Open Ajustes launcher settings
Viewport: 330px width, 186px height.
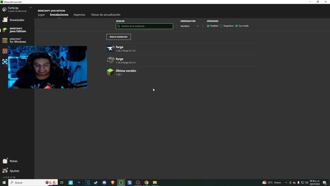click(11, 171)
